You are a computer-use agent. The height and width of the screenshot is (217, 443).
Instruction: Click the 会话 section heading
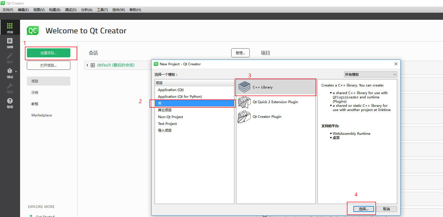(x=93, y=53)
